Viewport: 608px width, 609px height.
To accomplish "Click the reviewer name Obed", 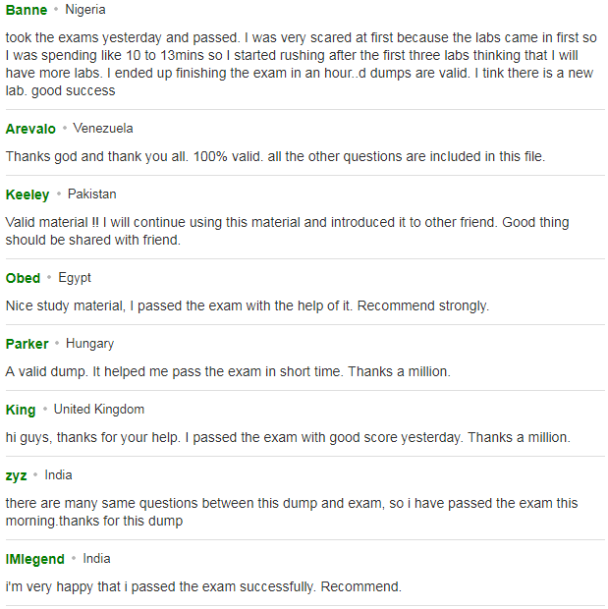I will click(23, 278).
